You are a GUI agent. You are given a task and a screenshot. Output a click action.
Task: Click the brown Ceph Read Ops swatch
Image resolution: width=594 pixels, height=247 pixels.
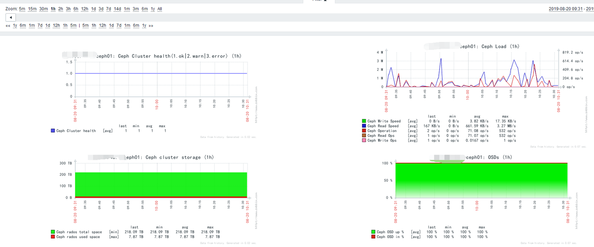click(x=364, y=136)
